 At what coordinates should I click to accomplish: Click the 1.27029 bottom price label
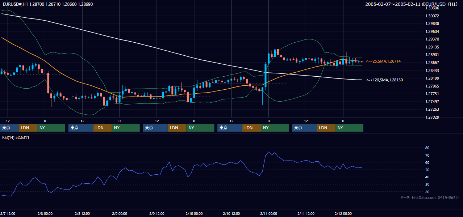tap(432, 117)
